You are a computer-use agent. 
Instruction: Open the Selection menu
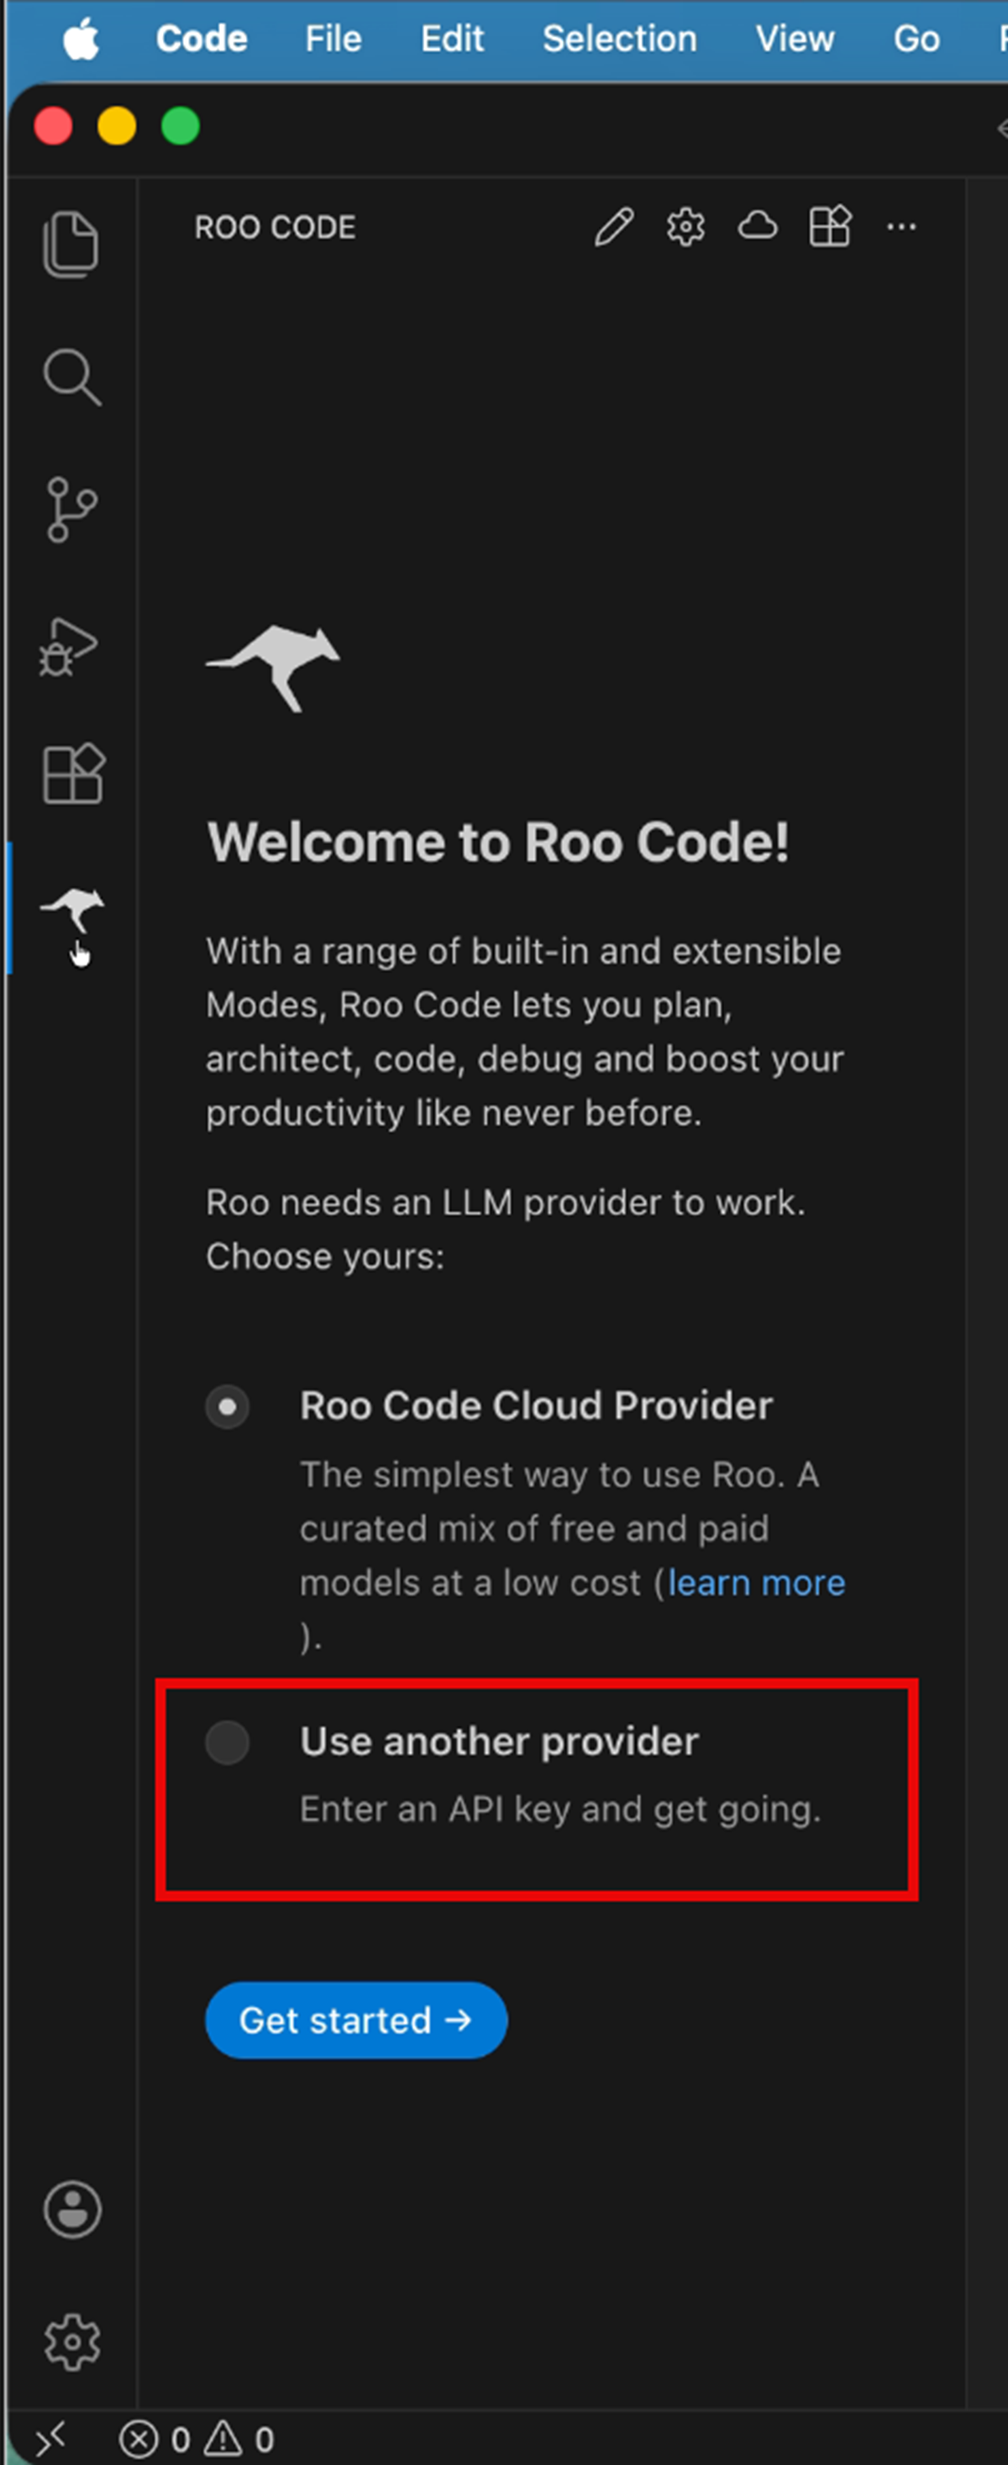[x=619, y=39]
